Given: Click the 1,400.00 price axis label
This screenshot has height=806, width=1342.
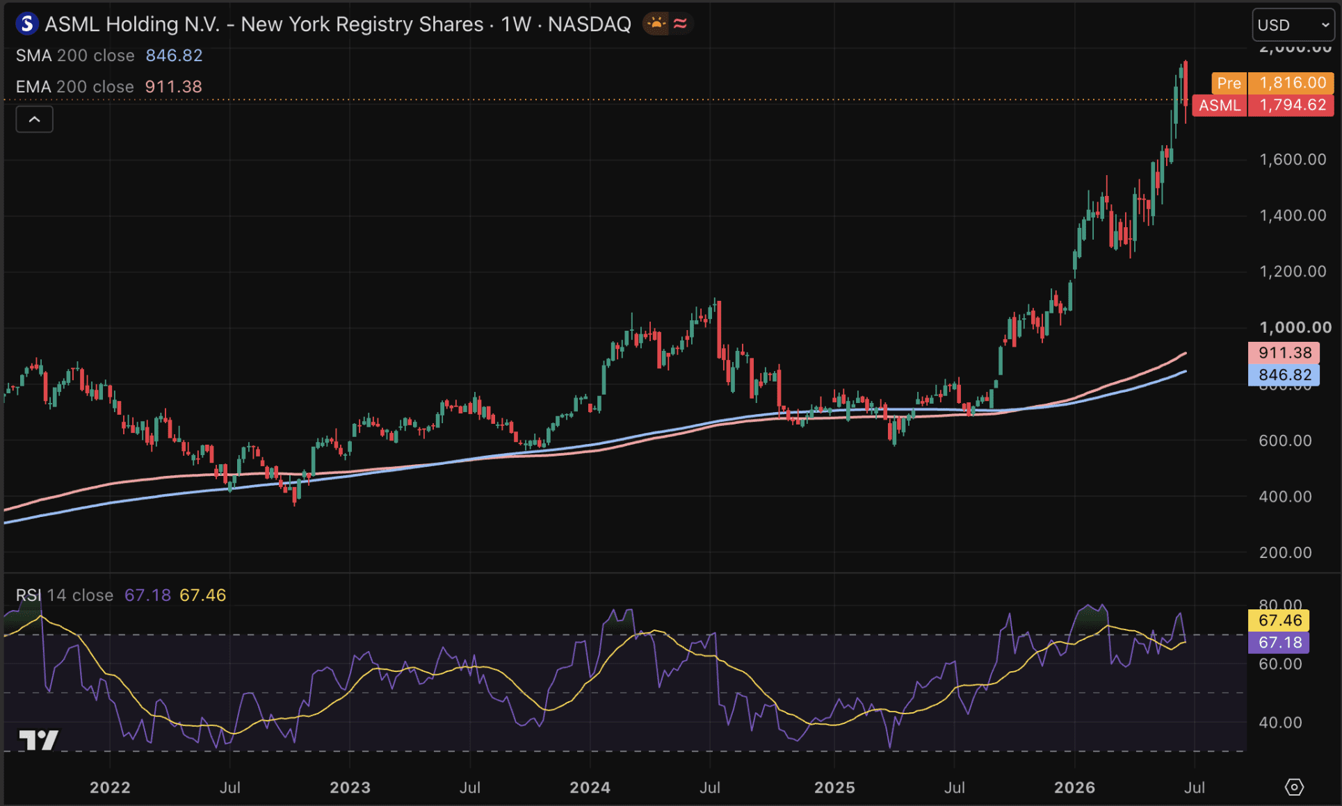Looking at the screenshot, I should [1293, 216].
